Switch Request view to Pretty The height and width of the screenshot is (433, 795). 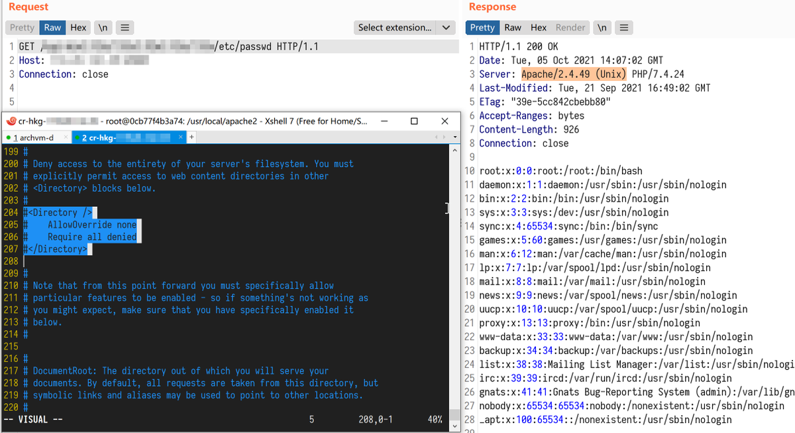(22, 27)
